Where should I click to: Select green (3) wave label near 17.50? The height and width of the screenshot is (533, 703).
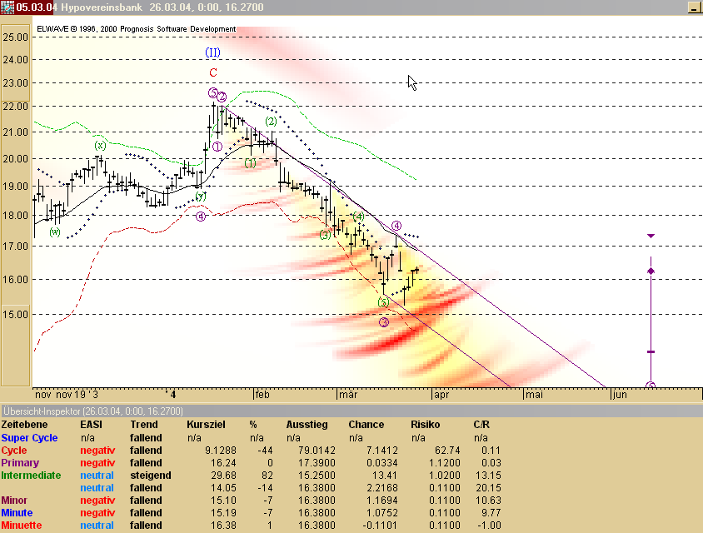tap(325, 235)
